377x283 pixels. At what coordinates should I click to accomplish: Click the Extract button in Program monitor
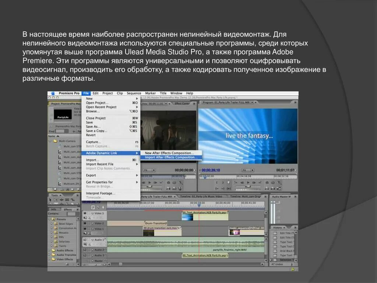pyautogui.click(x=273, y=188)
